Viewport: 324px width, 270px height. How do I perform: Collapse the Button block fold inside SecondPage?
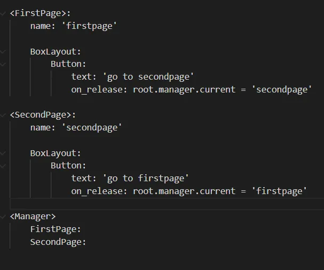coord(4,166)
